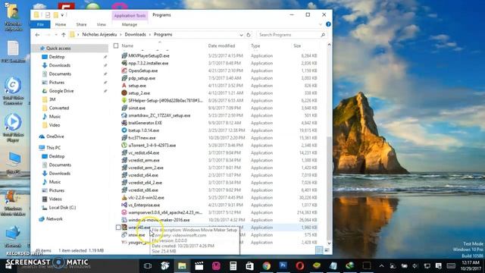Open the Converted folder in sidebar
Viewport: 485px width, 273px height.
coord(59,108)
